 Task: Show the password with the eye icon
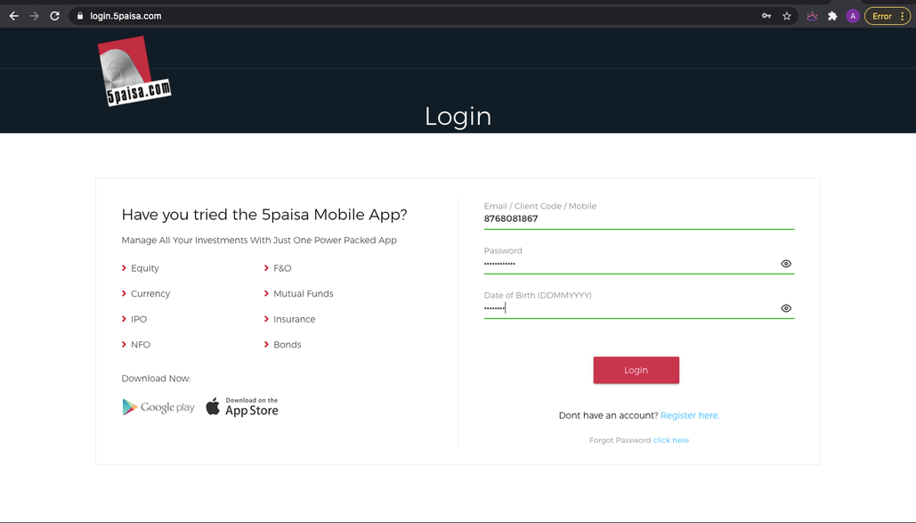[786, 264]
